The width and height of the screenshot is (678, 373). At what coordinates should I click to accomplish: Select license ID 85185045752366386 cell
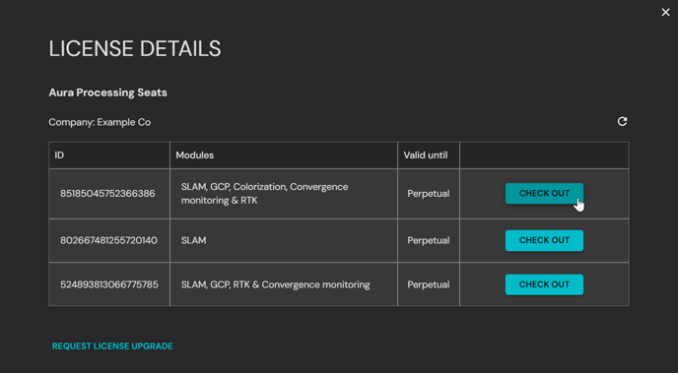109,194
